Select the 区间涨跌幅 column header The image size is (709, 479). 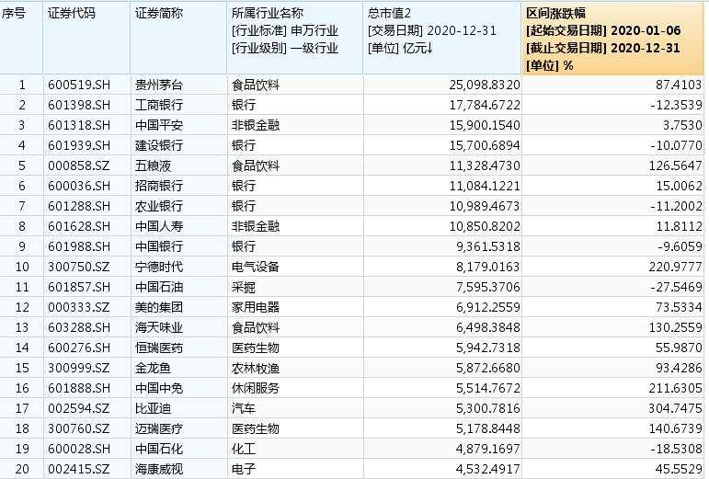point(612,38)
